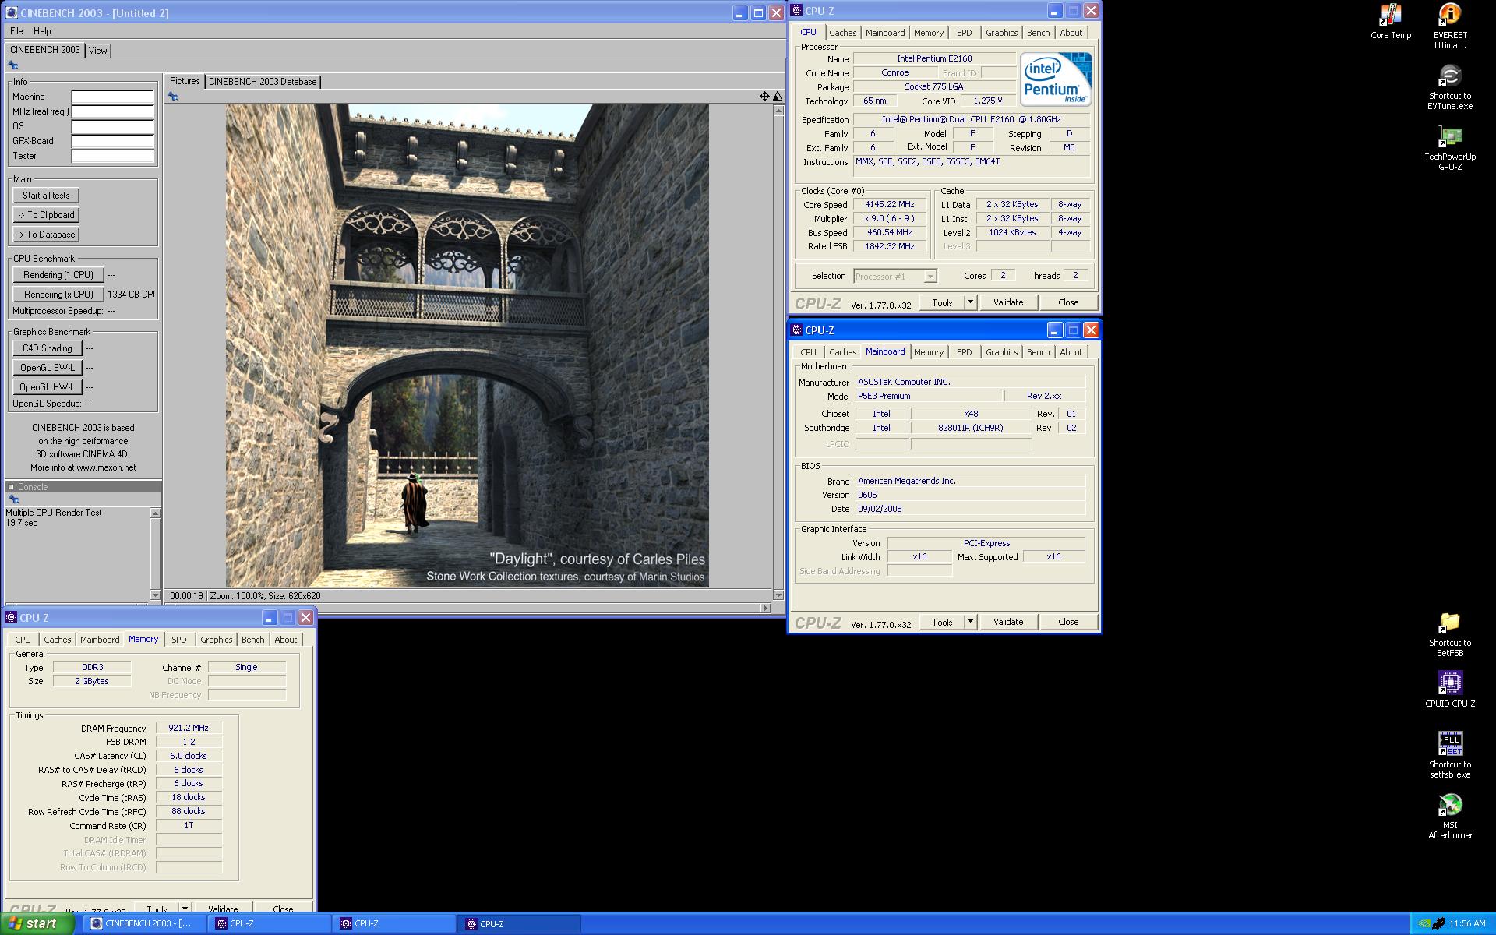Click the 1334 CB-CPU score text
This screenshot has width=1496, height=935.
coord(131,295)
